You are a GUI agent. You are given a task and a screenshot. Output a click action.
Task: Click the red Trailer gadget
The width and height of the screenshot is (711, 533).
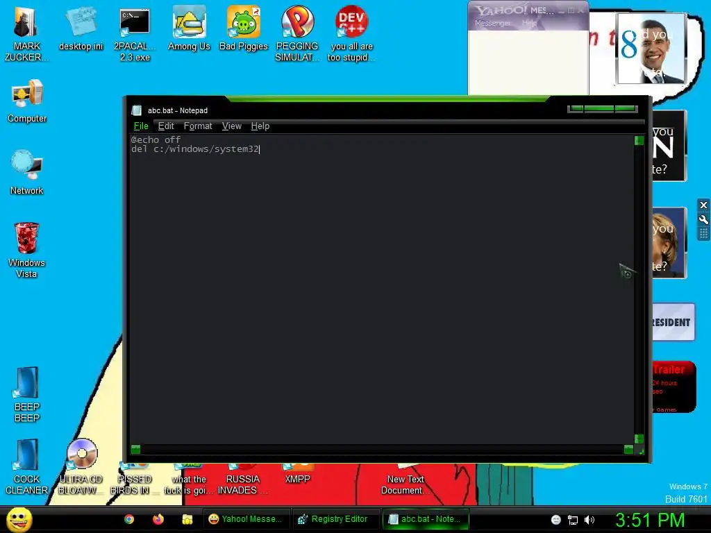click(x=674, y=387)
